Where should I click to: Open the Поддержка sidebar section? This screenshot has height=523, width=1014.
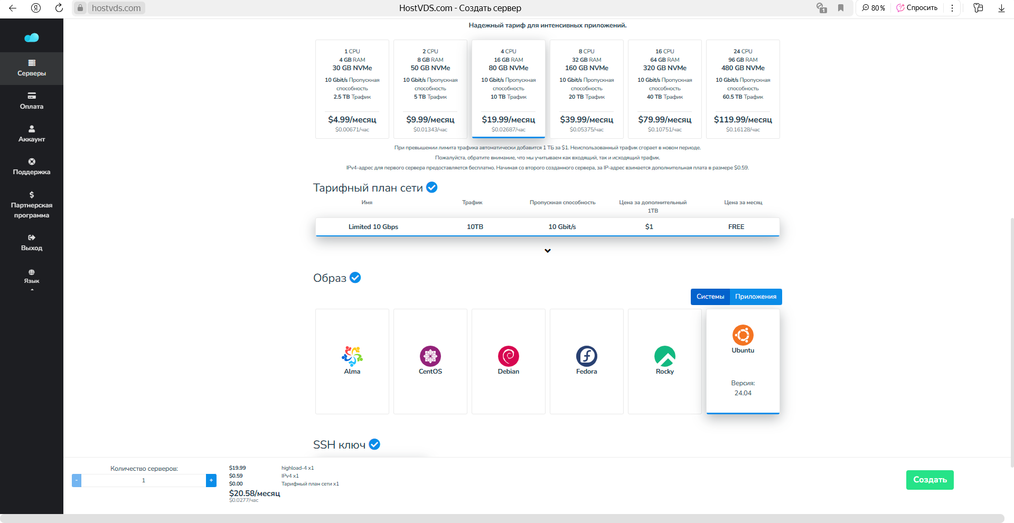pos(32,166)
